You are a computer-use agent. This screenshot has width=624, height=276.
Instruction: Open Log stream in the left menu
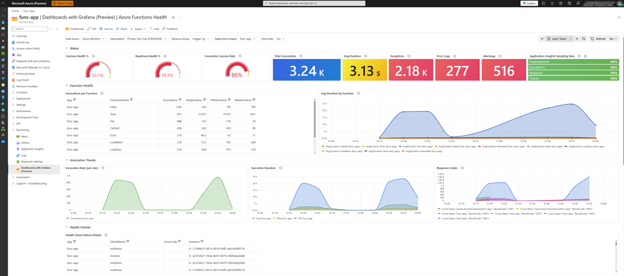coord(22,80)
